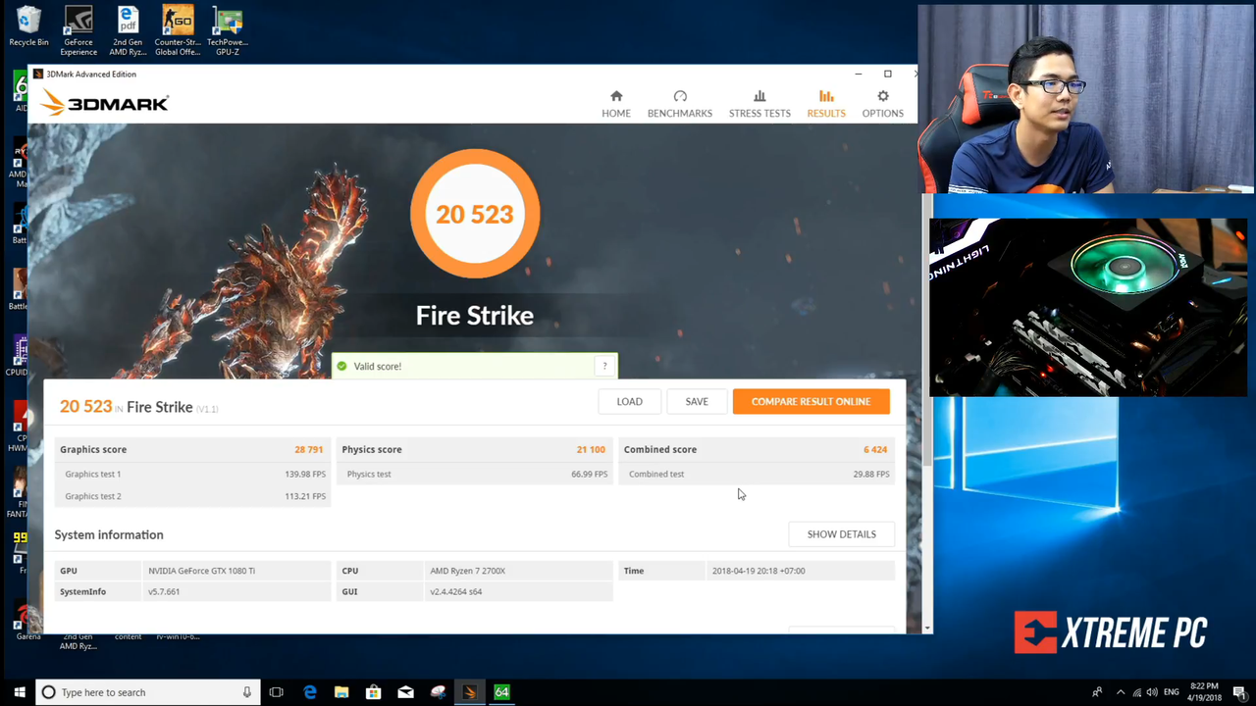The image size is (1256, 706).
Task: Open the Counter-Strike Global Offensive desktop shortcut
Action: point(178,25)
